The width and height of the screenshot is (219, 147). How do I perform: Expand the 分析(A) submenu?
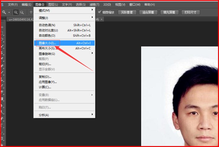click(x=65, y=115)
